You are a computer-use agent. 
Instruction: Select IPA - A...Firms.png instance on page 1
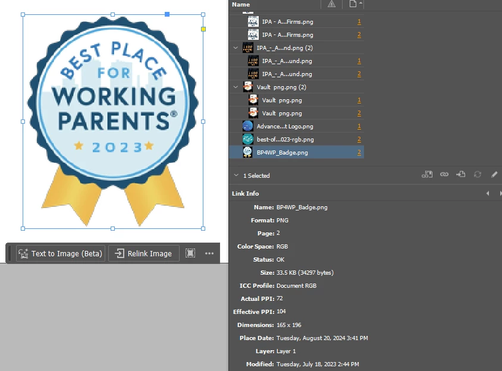click(296, 22)
